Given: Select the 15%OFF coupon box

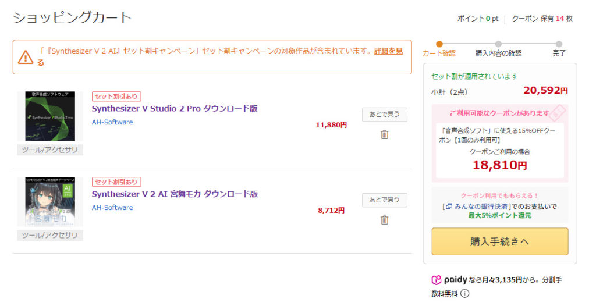Looking at the screenshot, I should [499, 150].
